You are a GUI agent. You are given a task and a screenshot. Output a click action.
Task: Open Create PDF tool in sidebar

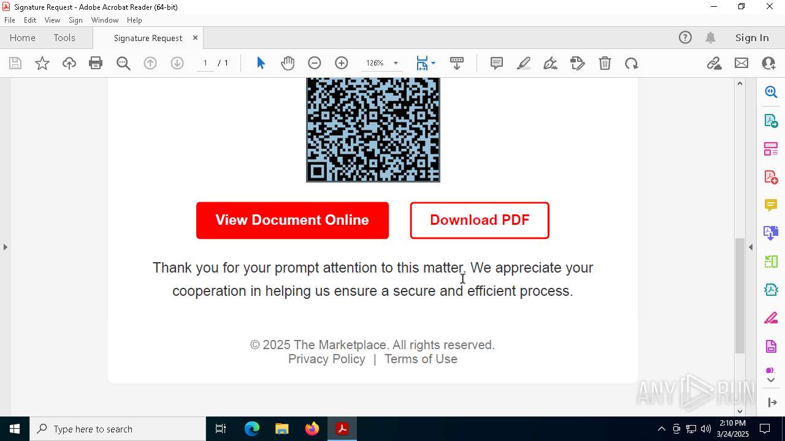[x=771, y=177]
